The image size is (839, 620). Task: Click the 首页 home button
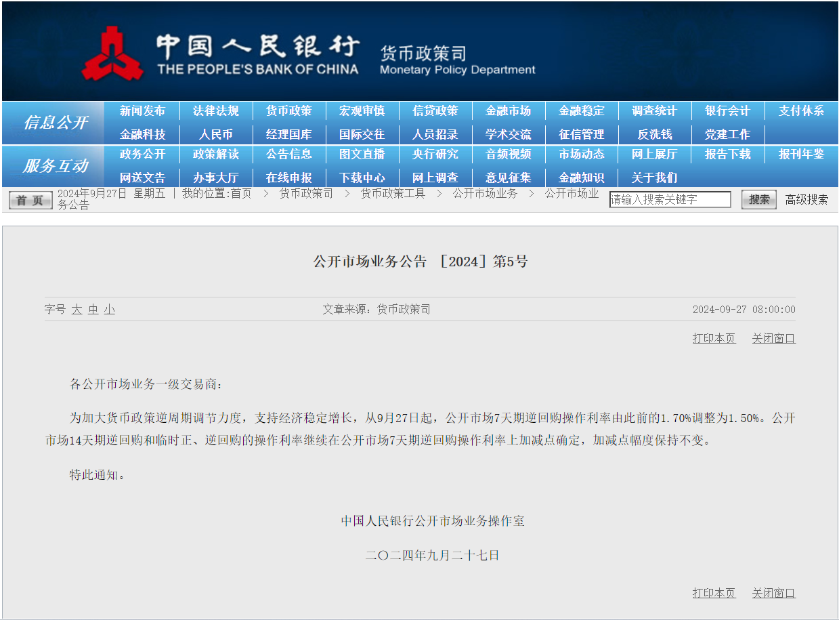[30, 200]
